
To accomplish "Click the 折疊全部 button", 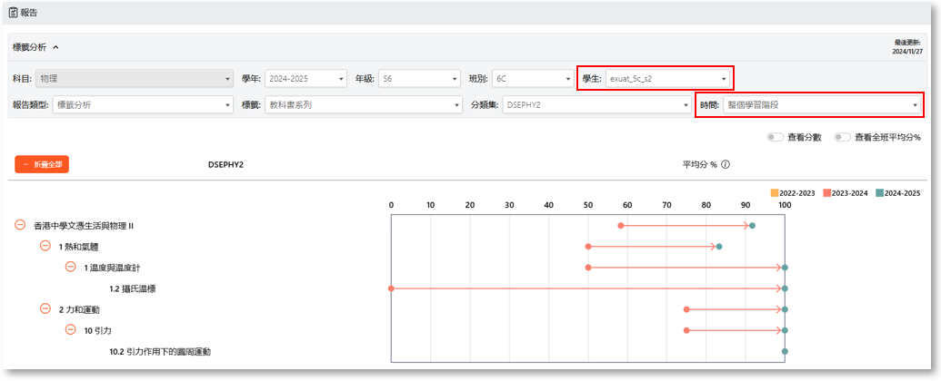I will coord(42,164).
